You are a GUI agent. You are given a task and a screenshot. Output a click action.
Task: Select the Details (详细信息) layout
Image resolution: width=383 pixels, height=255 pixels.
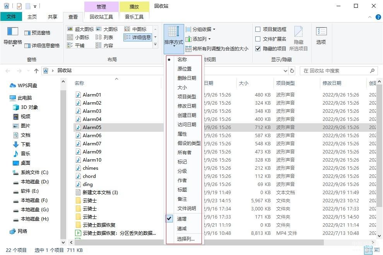tap(137, 37)
